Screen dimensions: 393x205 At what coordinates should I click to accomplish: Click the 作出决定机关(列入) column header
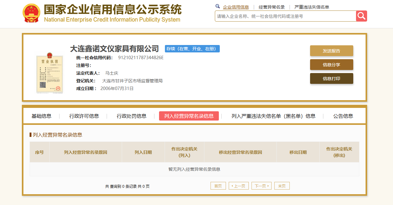pyautogui.click(x=184, y=152)
